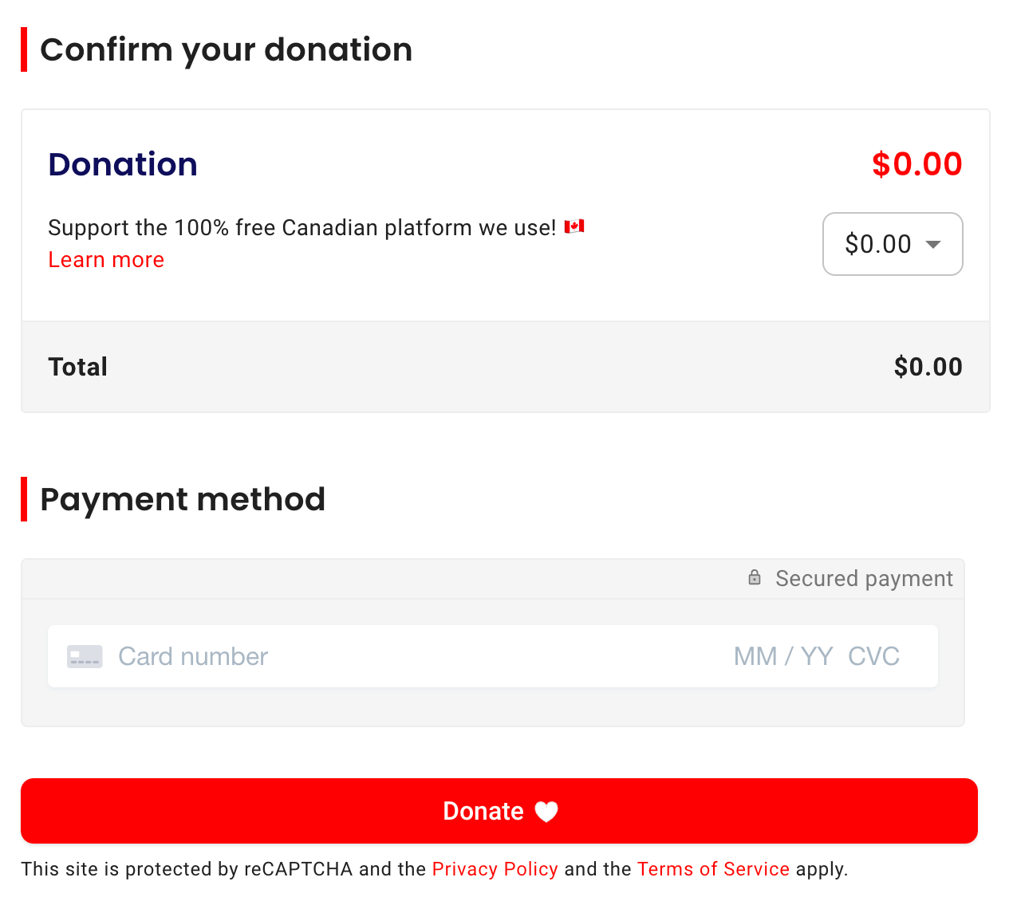
Task: Click the Total $0.00 amount
Action: (928, 367)
